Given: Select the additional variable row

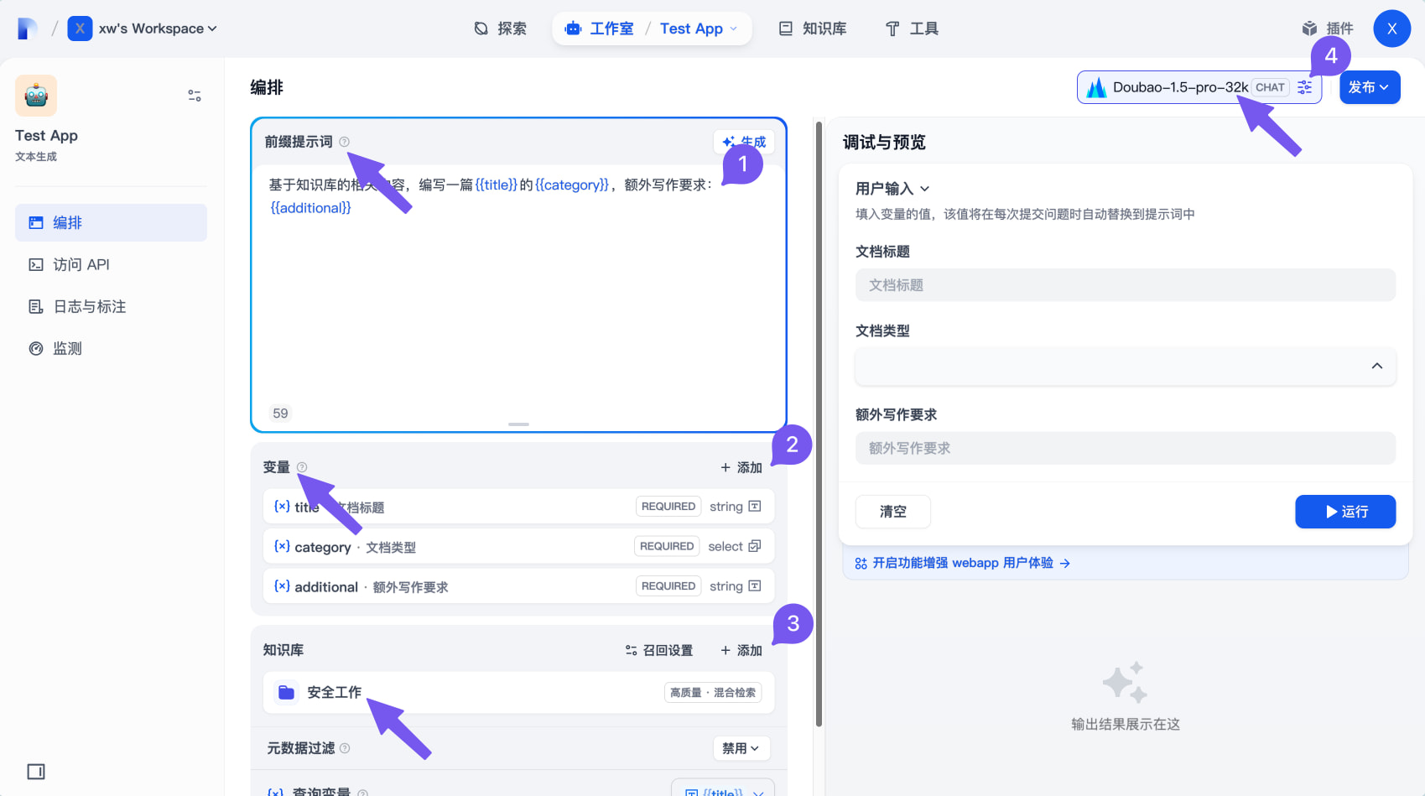Looking at the screenshot, I should [518, 586].
